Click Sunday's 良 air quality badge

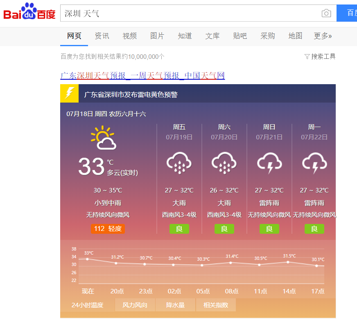point(269,228)
